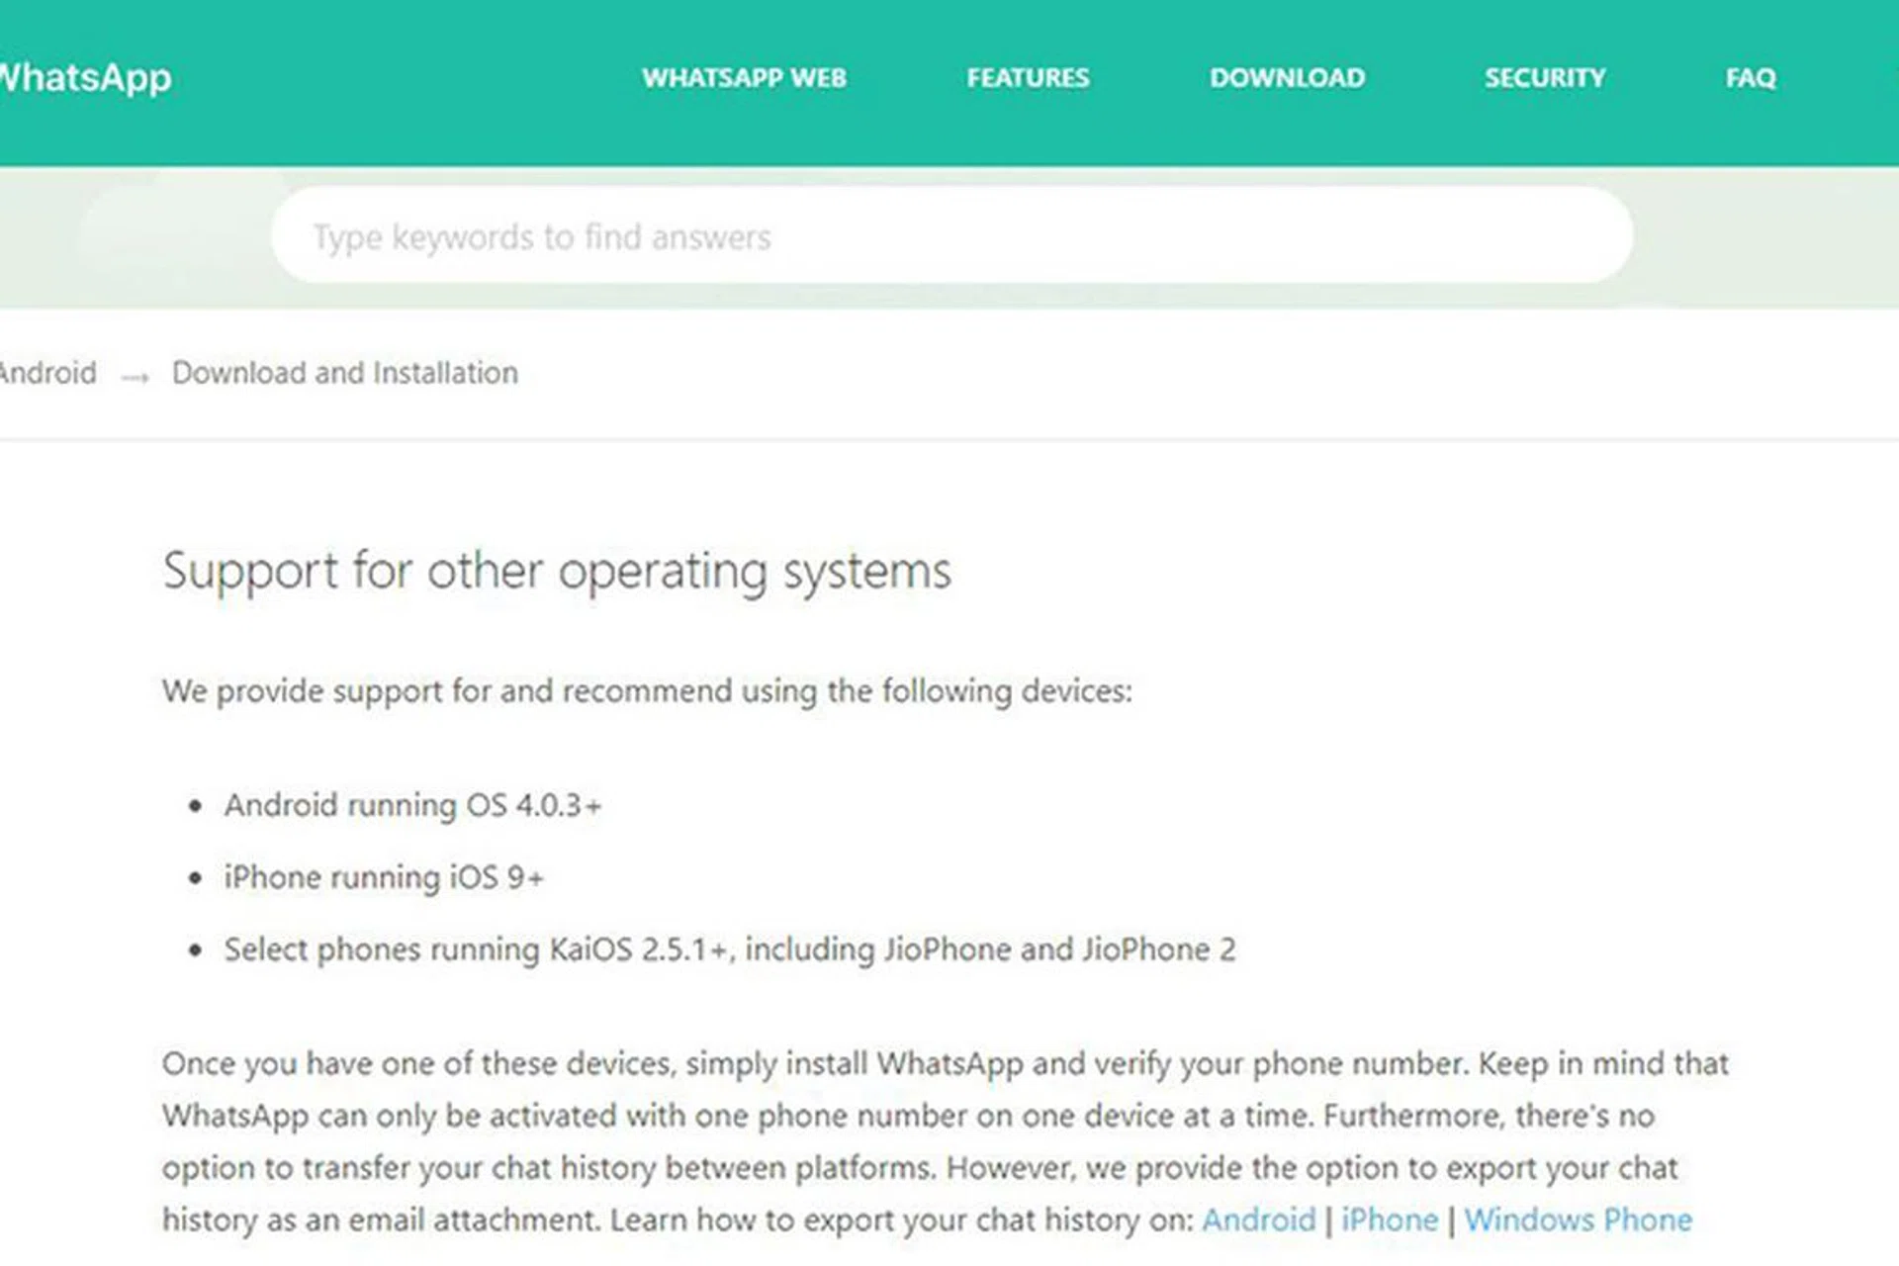Image resolution: width=1899 pixels, height=1266 pixels.
Task: Select SECURITY in the top navigation
Action: click(1545, 78)
